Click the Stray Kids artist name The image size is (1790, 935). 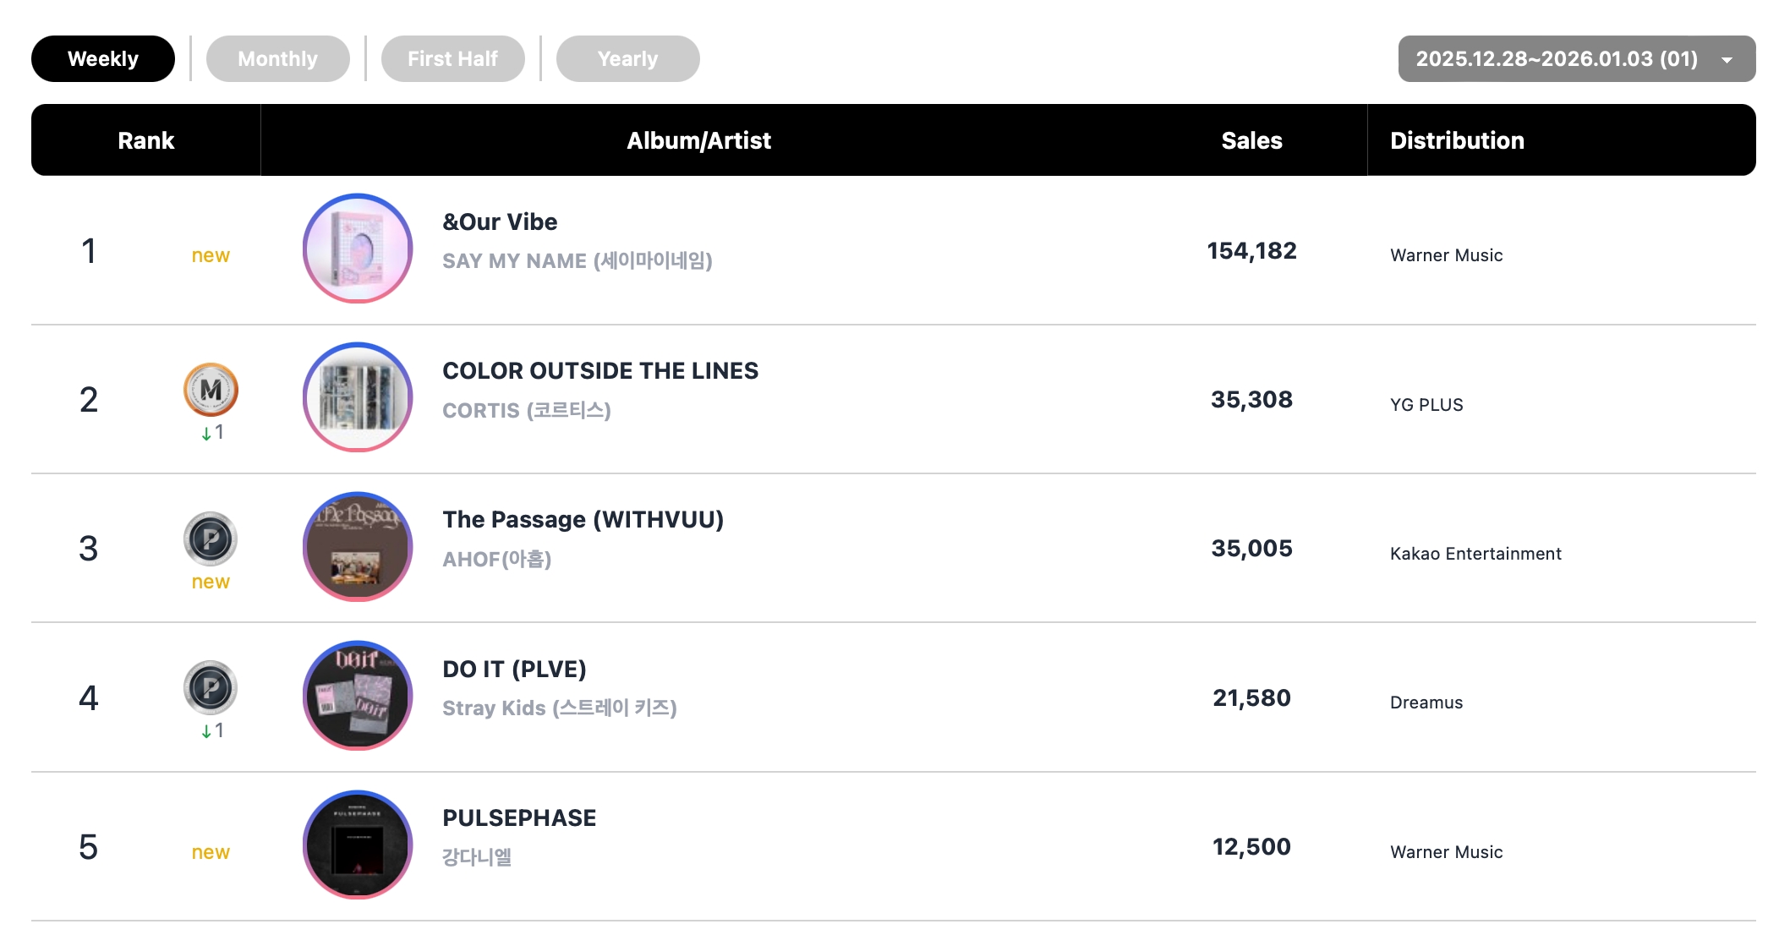(559, 708)
